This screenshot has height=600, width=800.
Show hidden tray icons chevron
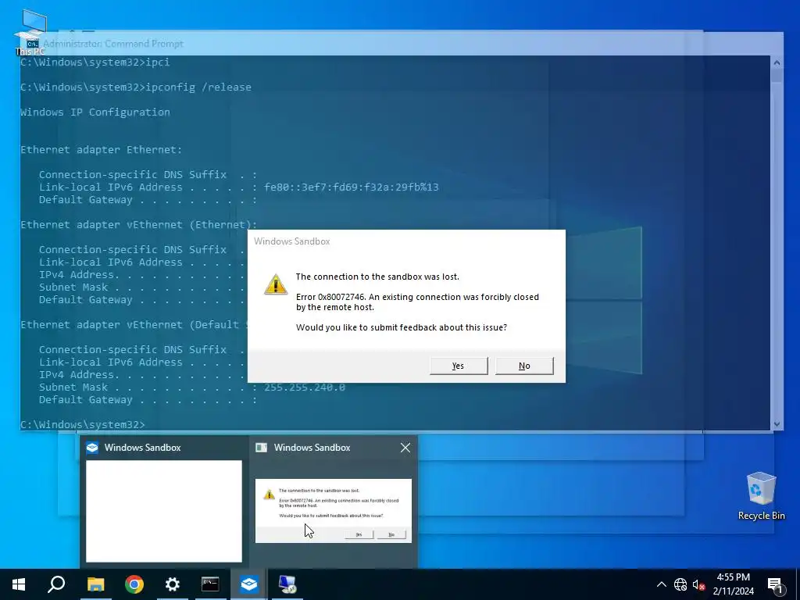pyautogui.click(x=661, y=584)
